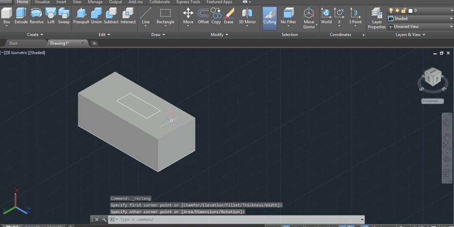Click the new drawing plus tab button
Screen dimensions: 454x227
[94, 43]
